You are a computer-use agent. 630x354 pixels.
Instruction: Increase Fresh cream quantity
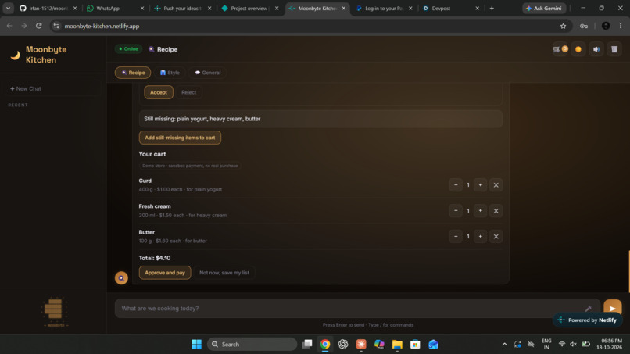pyautogui.click(x=480, y=210)
